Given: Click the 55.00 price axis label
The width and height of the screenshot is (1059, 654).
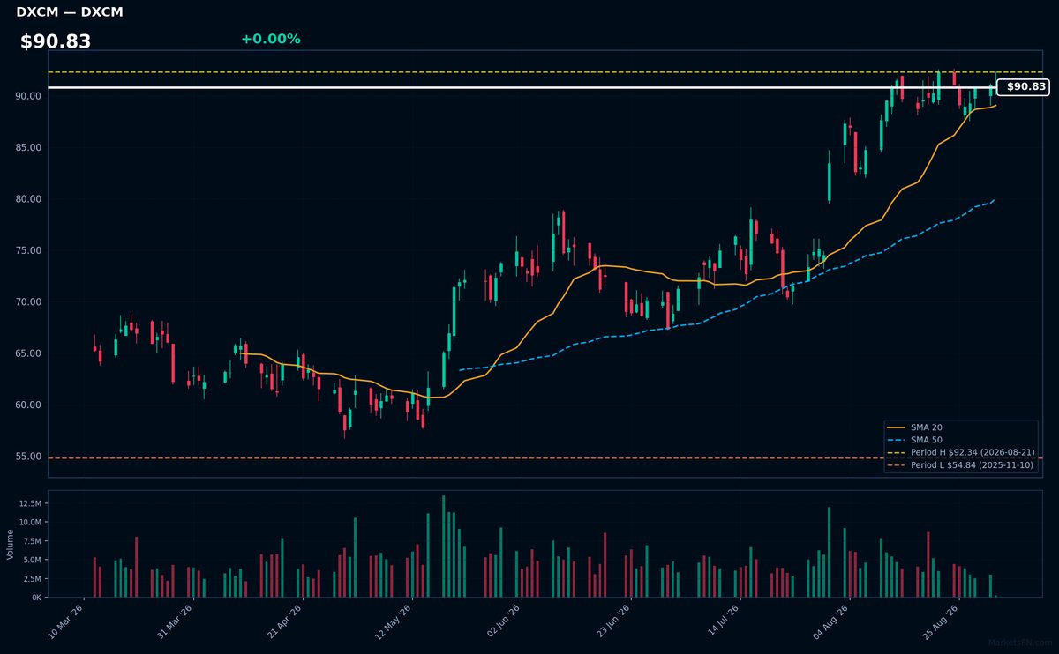Looking at the screenshot, I should pyautogui.click(x=29, y=457).
